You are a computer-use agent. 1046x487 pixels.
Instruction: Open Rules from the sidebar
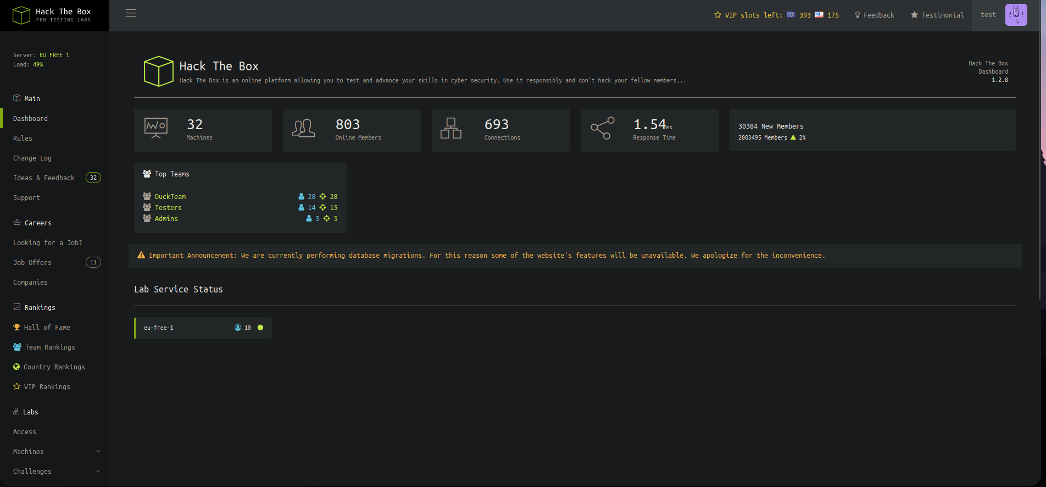coord(23,138)
